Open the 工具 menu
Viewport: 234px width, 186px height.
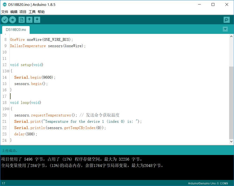point(31,12)
